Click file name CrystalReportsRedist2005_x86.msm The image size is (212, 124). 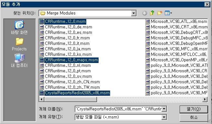coord(77,93)
